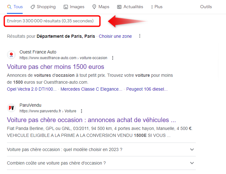This screenshot has height=174, width=226.
Task: Click the ParuVendu site name
Action: pyautogui.click(x=31, y=105)
